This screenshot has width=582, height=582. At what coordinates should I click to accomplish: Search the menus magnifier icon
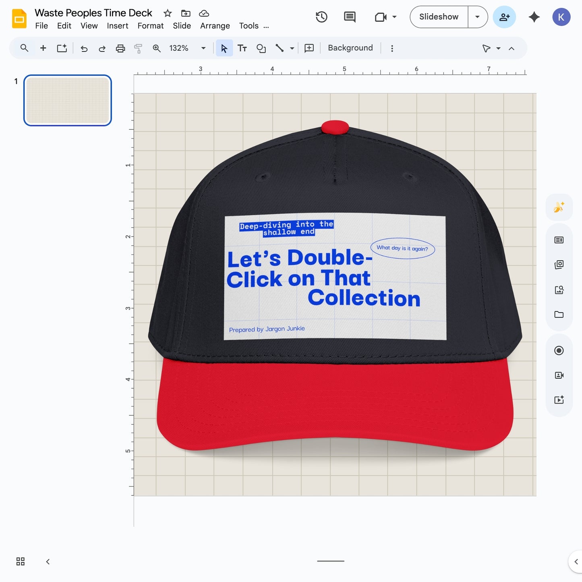pos(24,48)
